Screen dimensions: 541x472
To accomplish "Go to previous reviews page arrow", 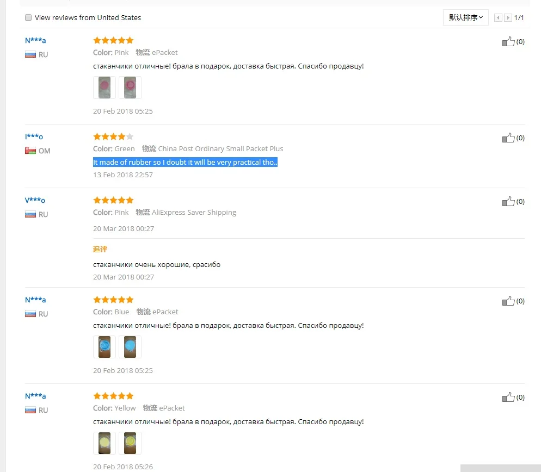I will click(498, 18).
